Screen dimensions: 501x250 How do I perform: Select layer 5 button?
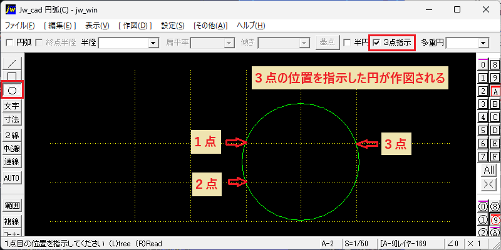[x=483, y=130]
